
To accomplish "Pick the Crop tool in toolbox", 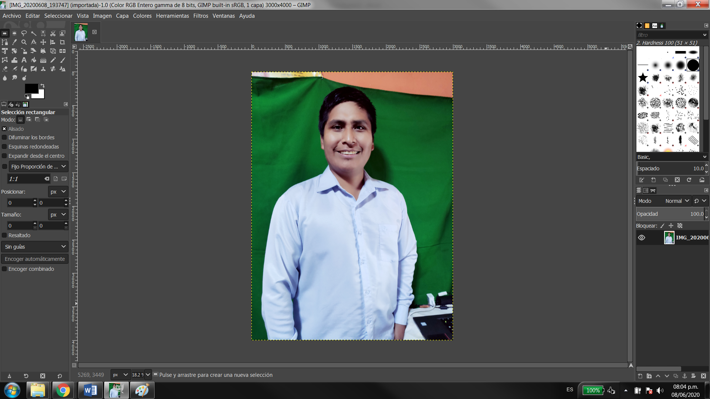I will (x=62, y=42).
